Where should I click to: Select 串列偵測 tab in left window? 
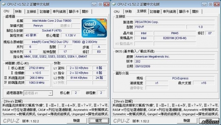point(59,11)
